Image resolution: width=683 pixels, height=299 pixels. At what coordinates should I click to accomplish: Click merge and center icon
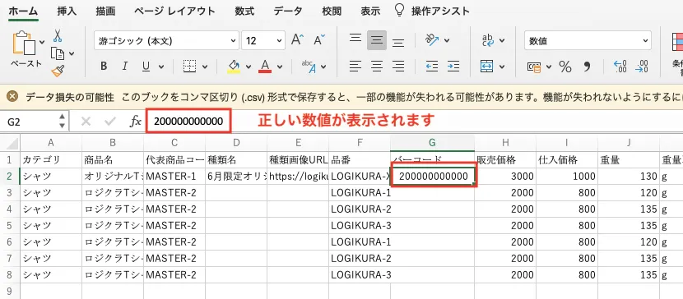click(486, 67)
